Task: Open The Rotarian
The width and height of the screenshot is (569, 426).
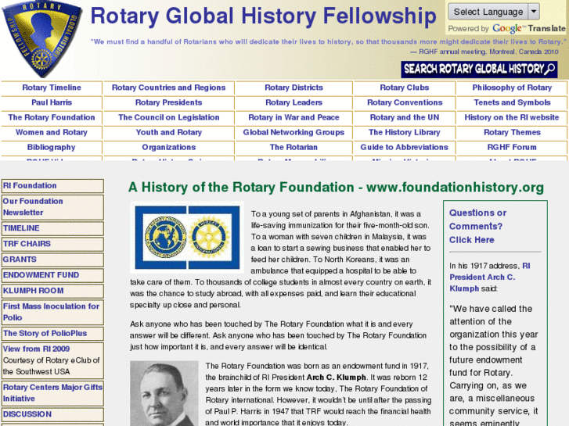Action: (x=294, y=147)
